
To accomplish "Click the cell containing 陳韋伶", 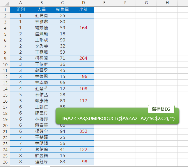I will [x=42, y=113].
